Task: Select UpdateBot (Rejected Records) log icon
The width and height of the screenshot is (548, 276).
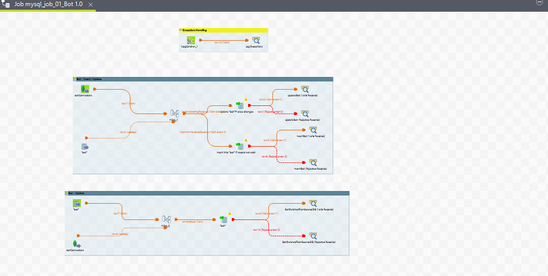Action: [305, 113]
